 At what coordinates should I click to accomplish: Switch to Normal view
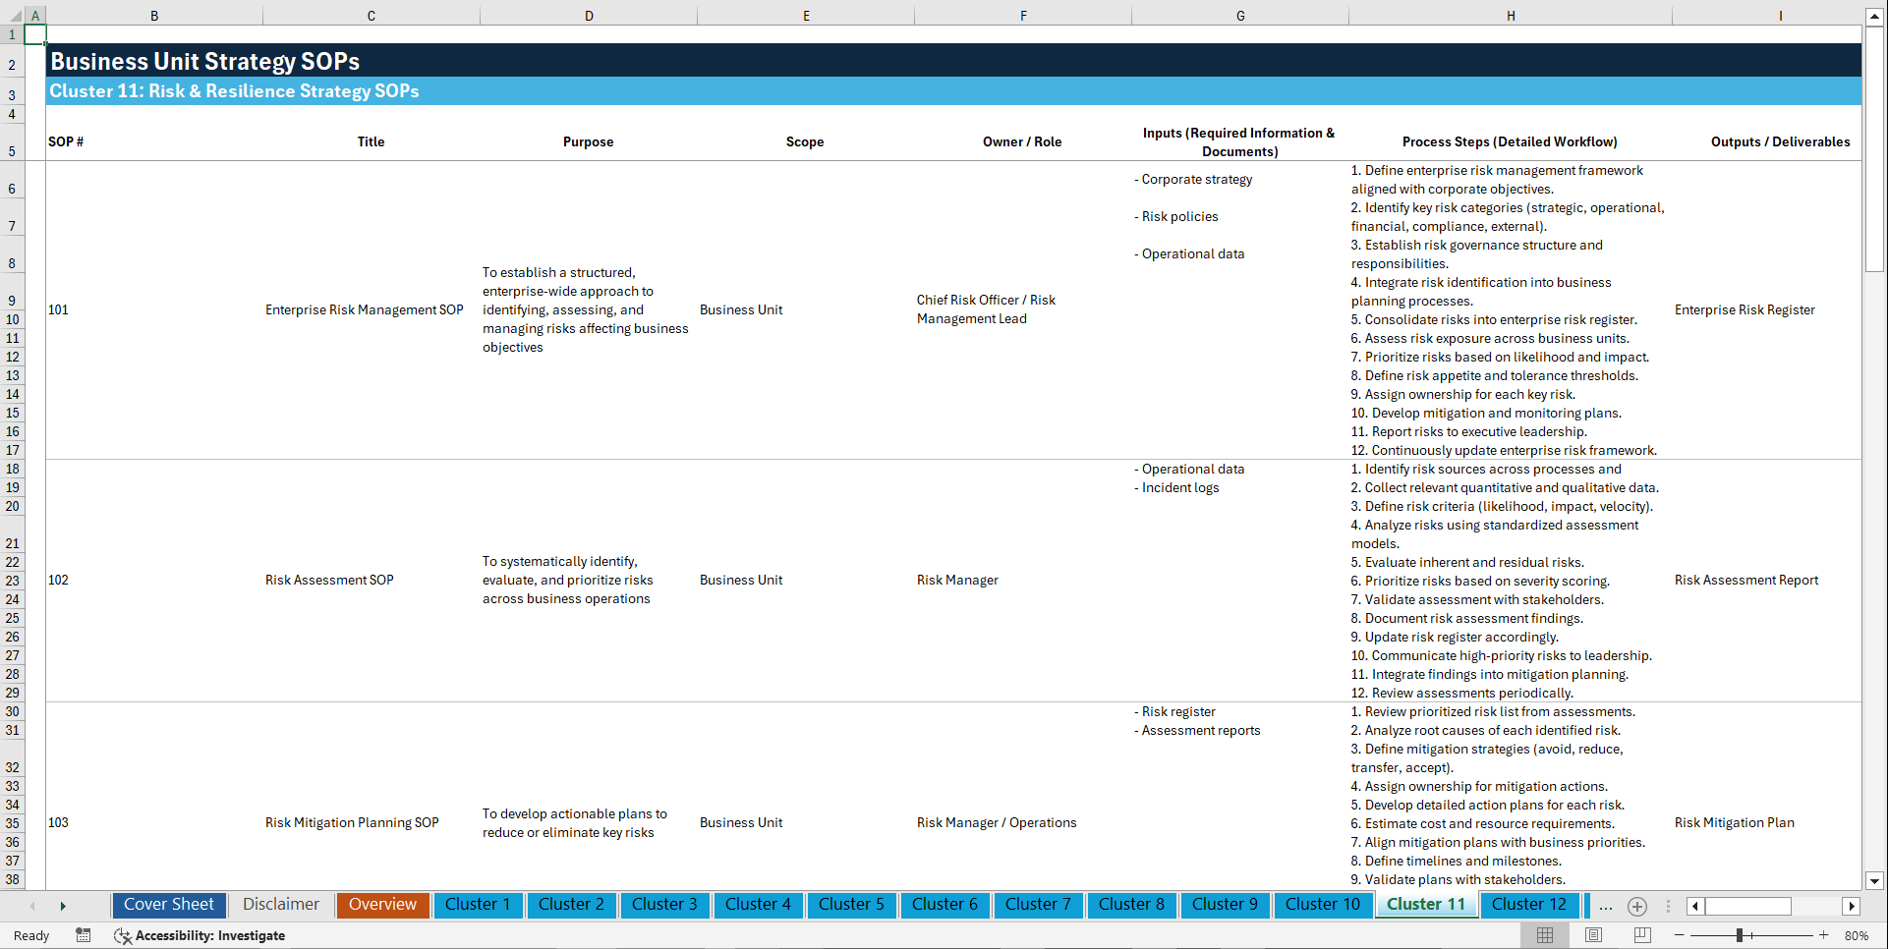point(1545,935)
